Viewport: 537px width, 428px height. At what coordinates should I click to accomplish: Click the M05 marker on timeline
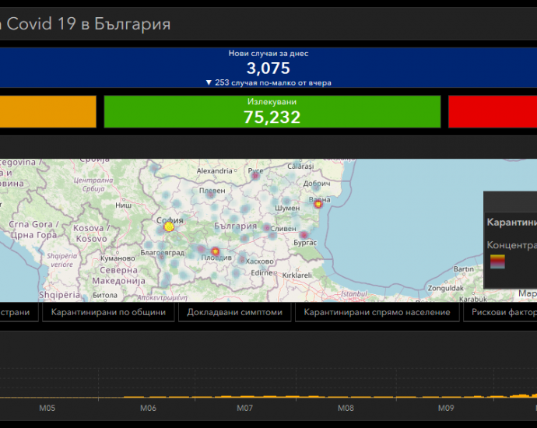(x=47, y=408)
